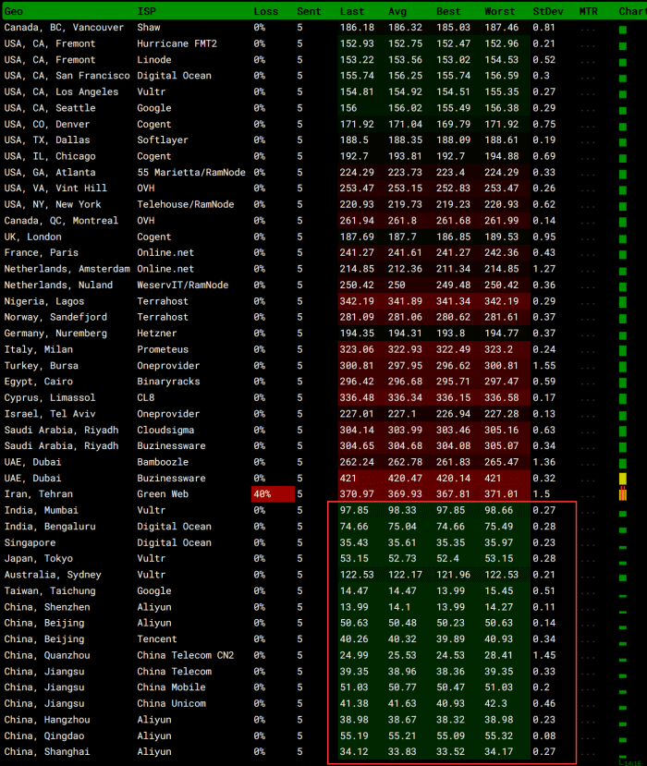The height and width of the screenshot is (766, 647).
Task: Click the Prometeus ISP entry
Action: 163,349
